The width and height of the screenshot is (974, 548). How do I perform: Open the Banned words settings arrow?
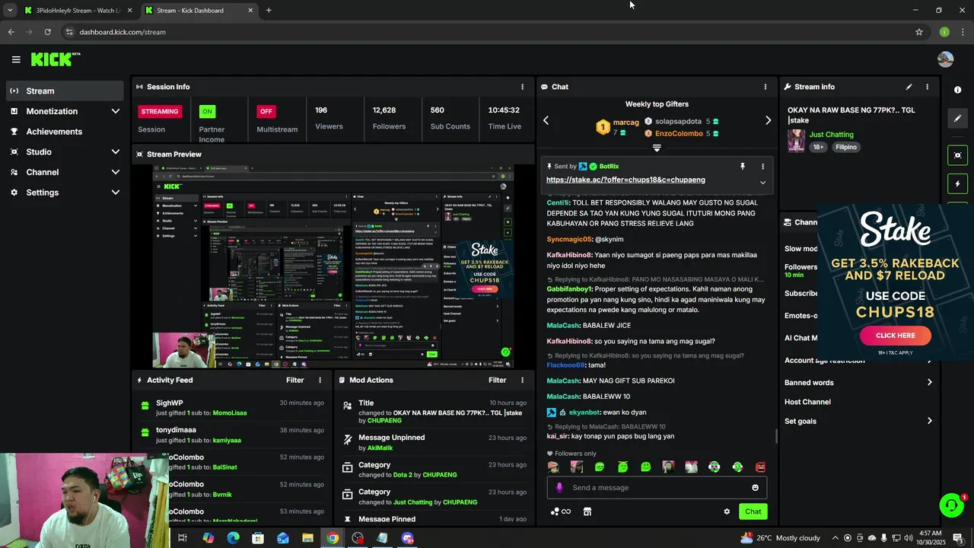click(x=929, y=383)
